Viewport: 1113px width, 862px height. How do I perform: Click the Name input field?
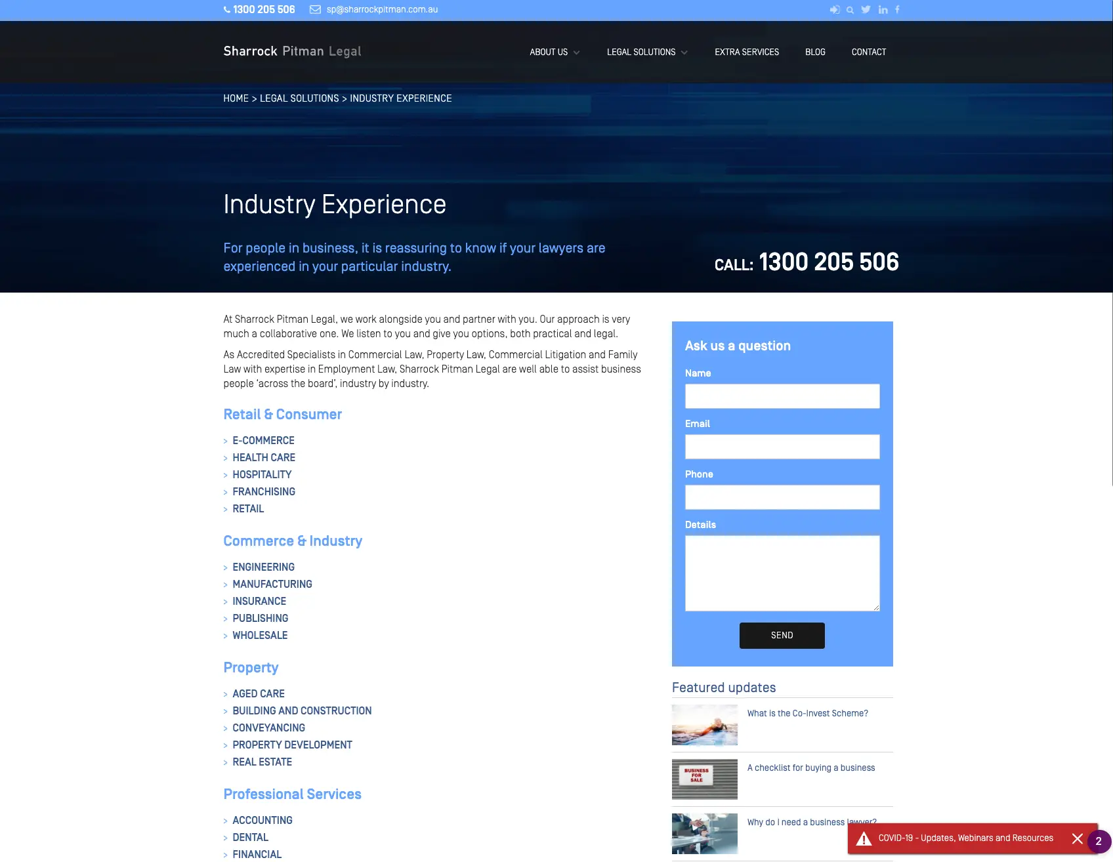[x=782, y=396]
